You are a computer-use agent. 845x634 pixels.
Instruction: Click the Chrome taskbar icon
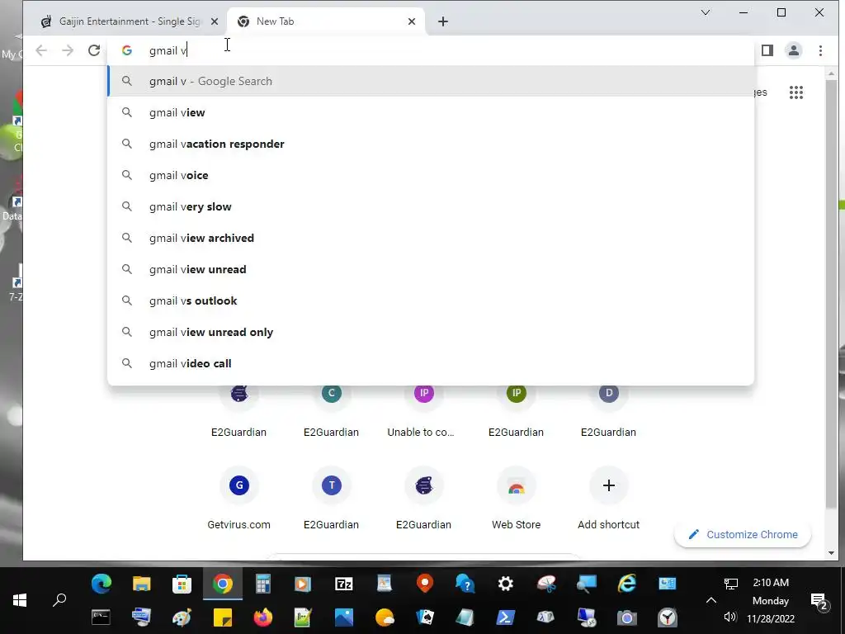pos(223,584)
